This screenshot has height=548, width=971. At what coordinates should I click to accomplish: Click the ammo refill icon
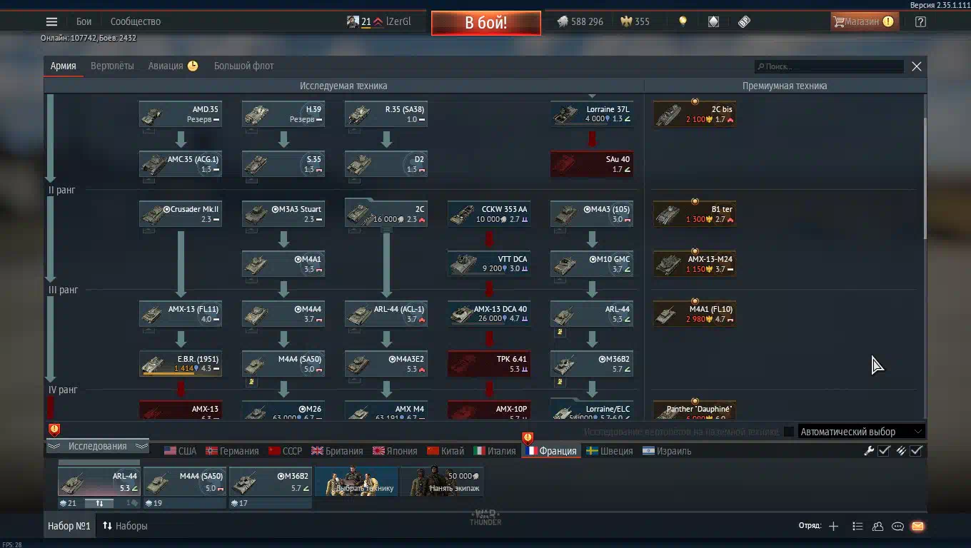pos(901,450)
